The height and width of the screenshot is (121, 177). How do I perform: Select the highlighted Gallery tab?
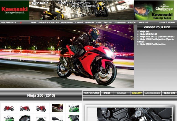point(137,93)
